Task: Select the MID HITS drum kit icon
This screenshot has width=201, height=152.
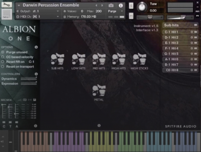Action: tap(99, 59)
